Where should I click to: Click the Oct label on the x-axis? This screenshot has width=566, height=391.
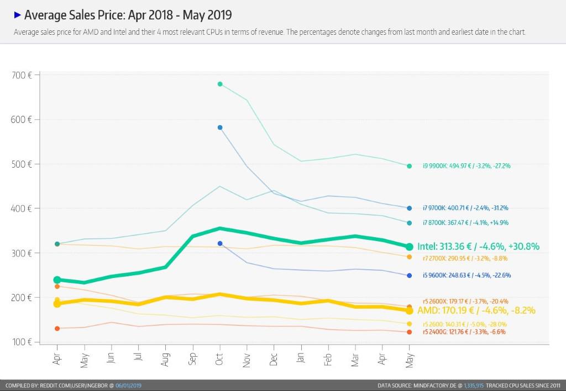220,358
